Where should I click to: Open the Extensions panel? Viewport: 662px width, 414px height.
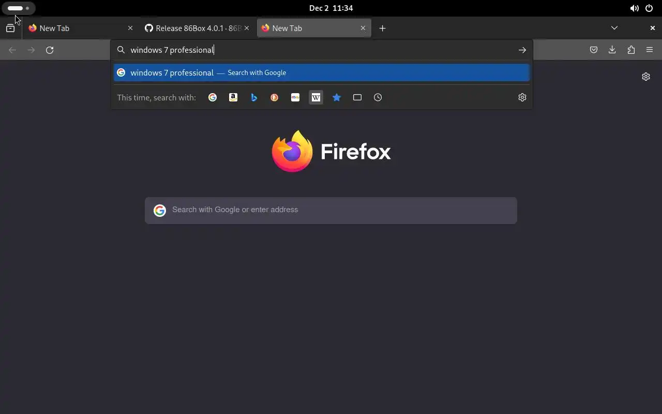click(631, 50)
